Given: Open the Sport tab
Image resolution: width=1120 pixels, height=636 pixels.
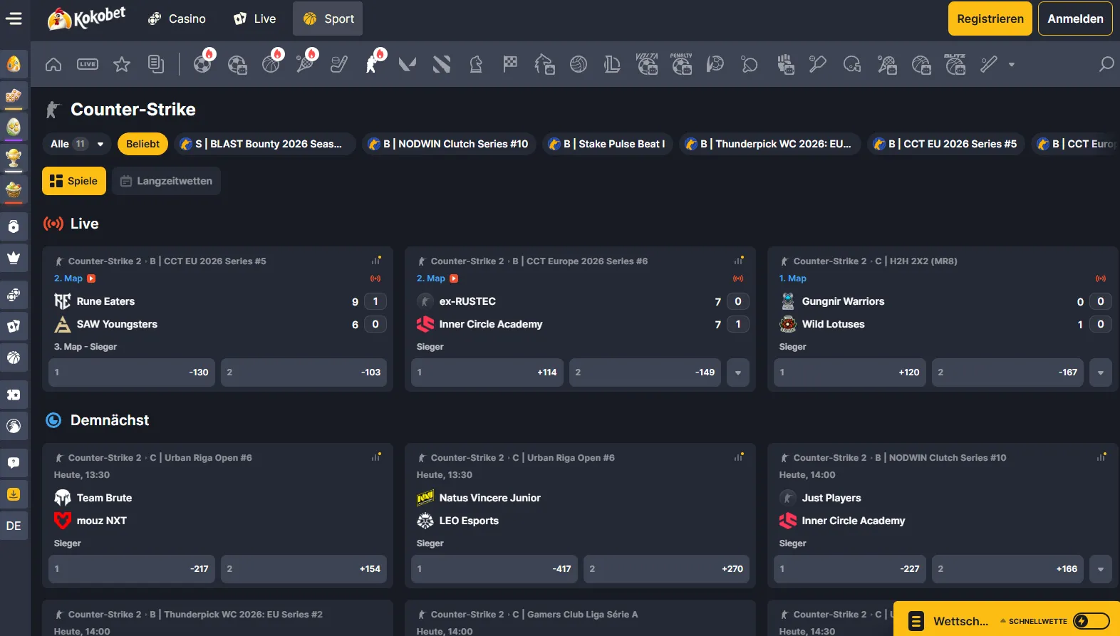Looking at the screenshot, I should (x=328, y=19).
